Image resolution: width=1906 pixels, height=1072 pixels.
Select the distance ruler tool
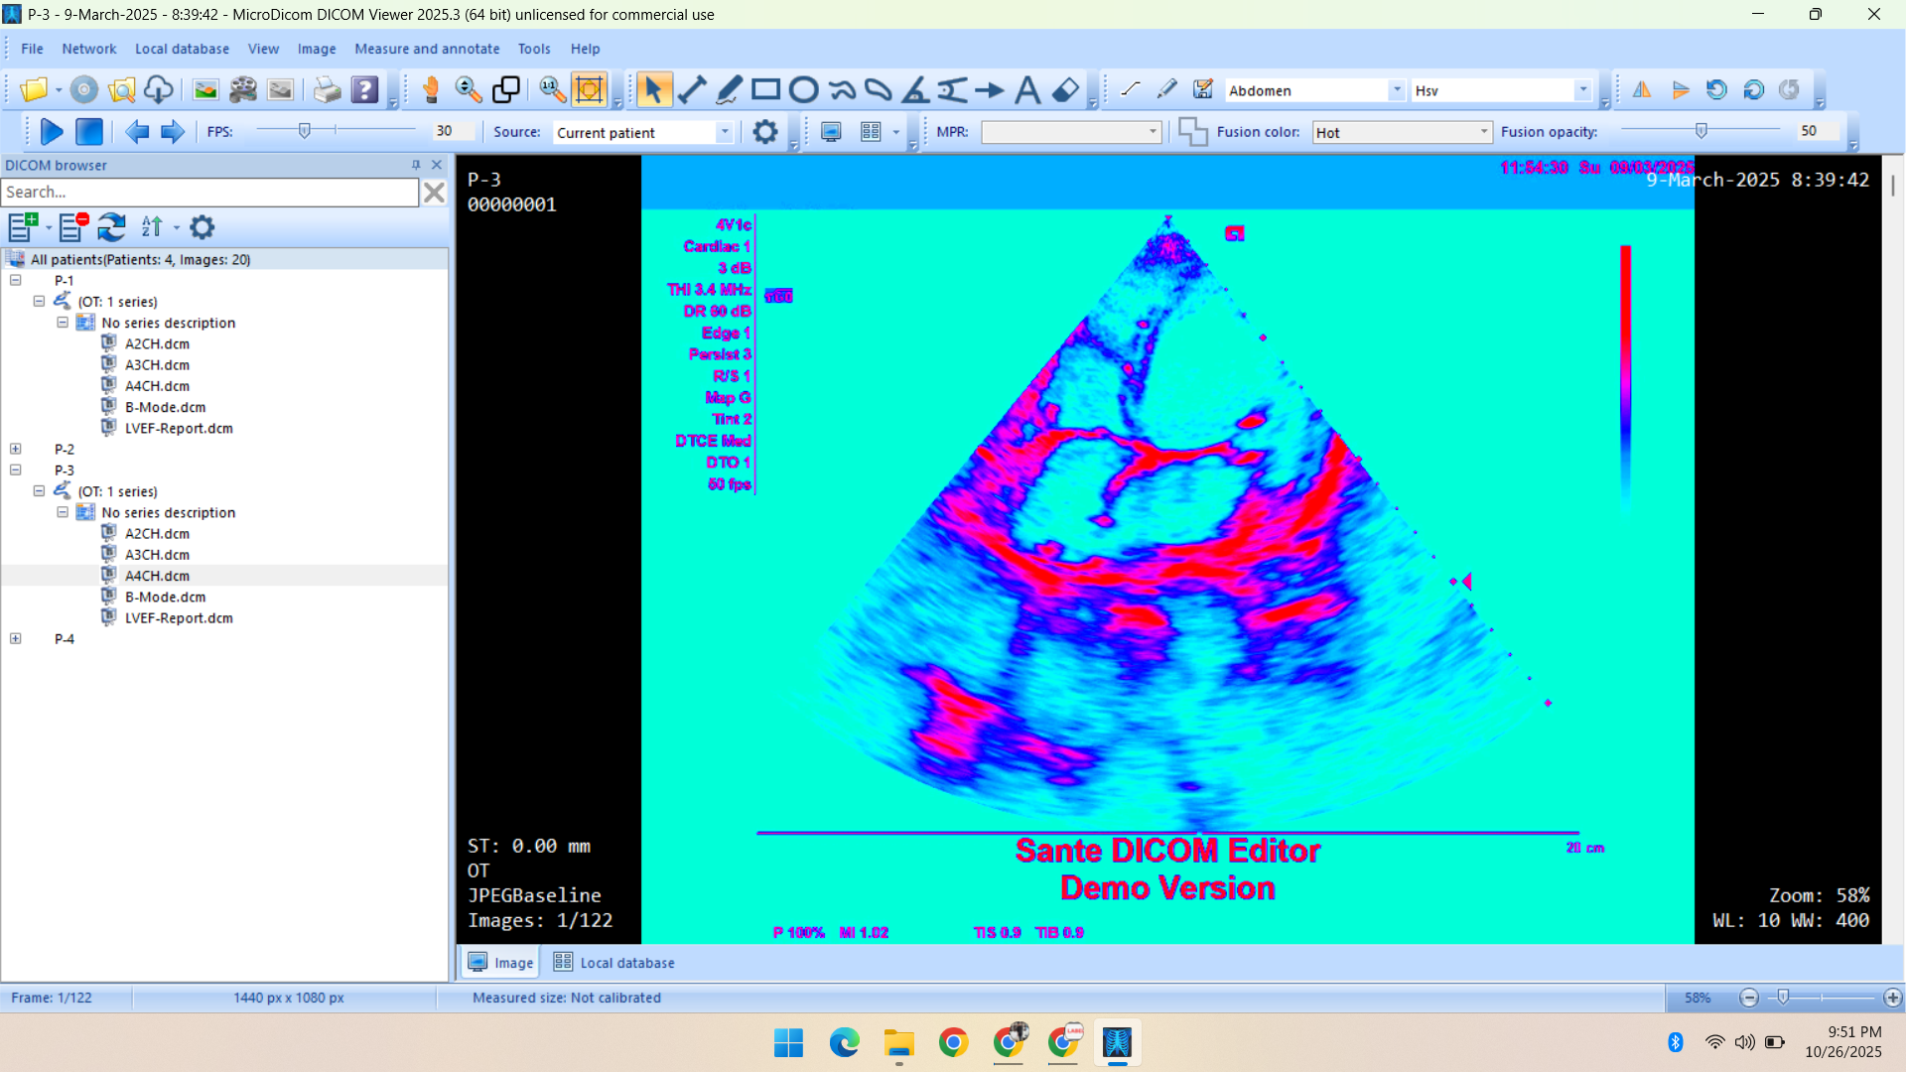tap(692, 90)
